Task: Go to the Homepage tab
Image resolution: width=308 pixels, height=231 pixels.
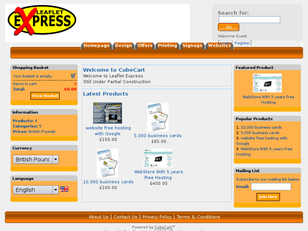Action: 97,46
